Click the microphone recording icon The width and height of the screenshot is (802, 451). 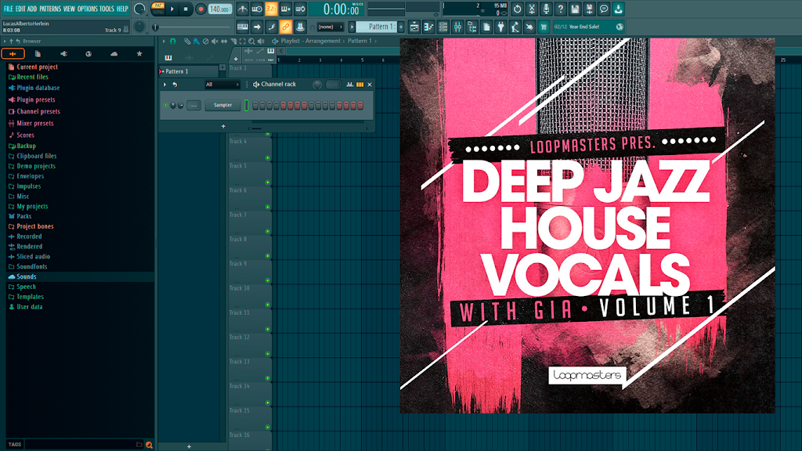546,9
